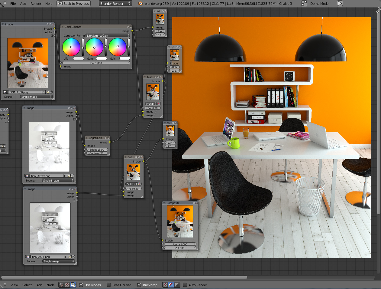The height and width of the screenshot is (289, 381).
Task: Open the File menu
Action: point(13,4)
